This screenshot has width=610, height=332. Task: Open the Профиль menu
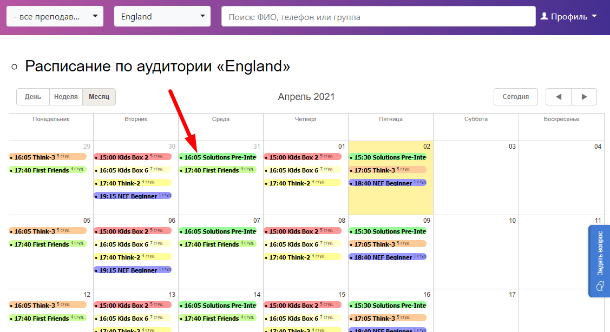568,16
